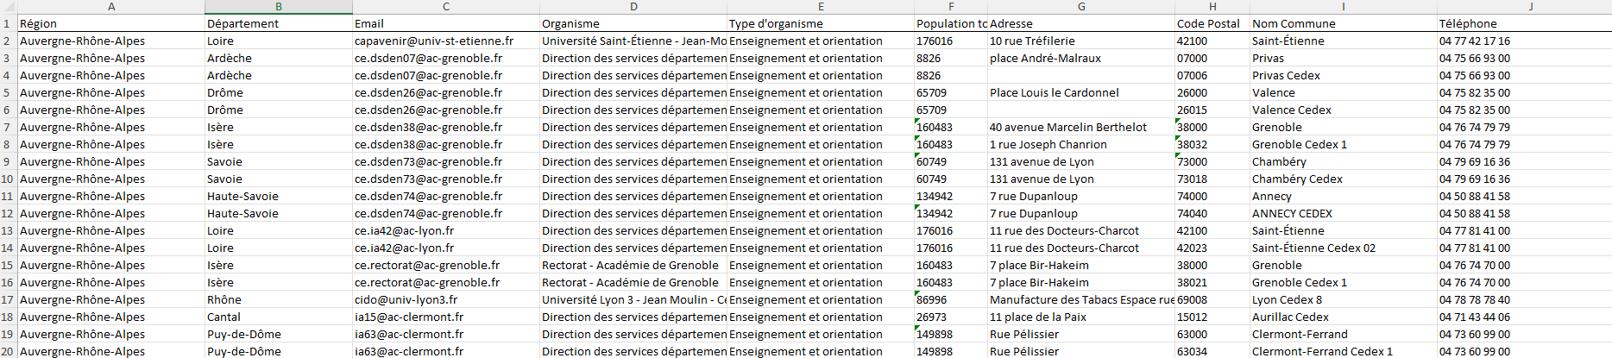
Task: Select the ANNECY CEDEX cell
Action: click(x=1344, y=213)
